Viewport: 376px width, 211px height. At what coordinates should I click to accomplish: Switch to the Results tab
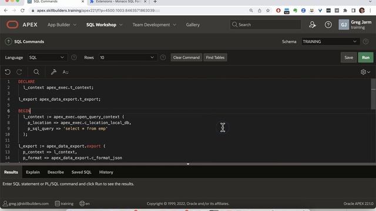[11, 172]
